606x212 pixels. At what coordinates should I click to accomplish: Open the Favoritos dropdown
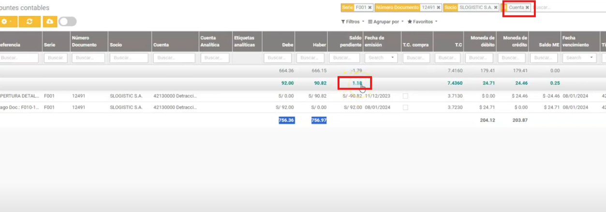422,22
